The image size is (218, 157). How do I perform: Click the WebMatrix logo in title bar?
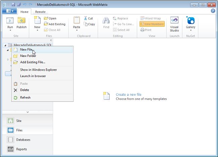[x=5, y=5]
